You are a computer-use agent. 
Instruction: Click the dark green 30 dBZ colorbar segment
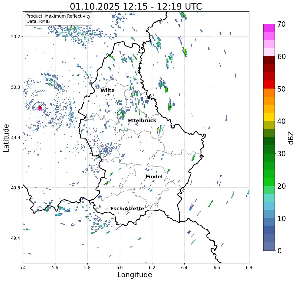[x=269, y=149]
